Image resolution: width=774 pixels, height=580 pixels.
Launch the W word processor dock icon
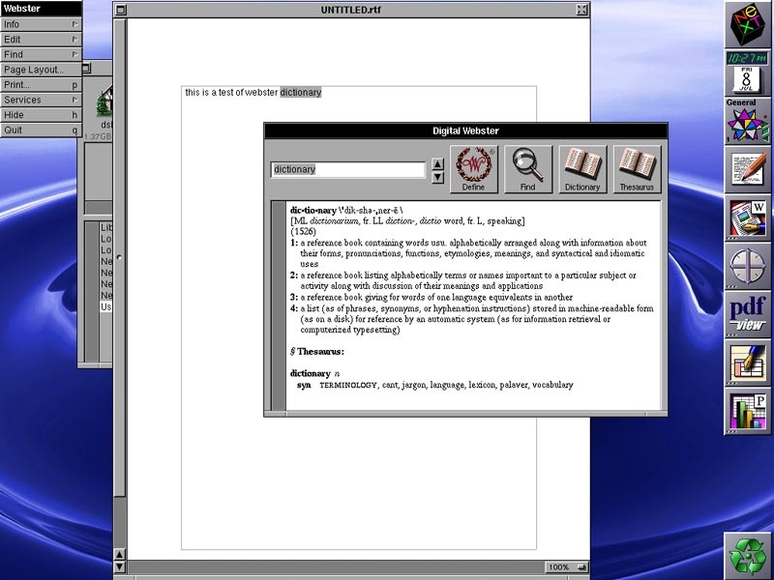click(x=747, y=218)
